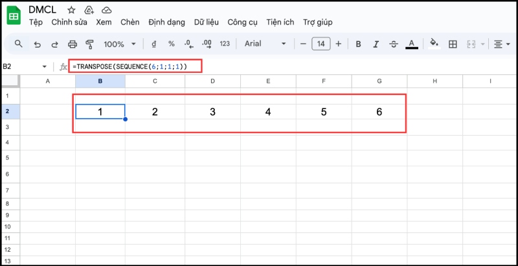Click cell G2 containing 6
518x266 pixels.
point(379,112)
